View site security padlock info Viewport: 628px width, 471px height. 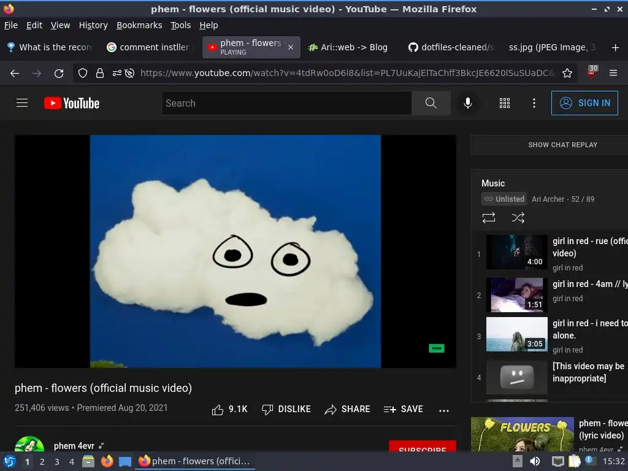click(x=100, y=73)
